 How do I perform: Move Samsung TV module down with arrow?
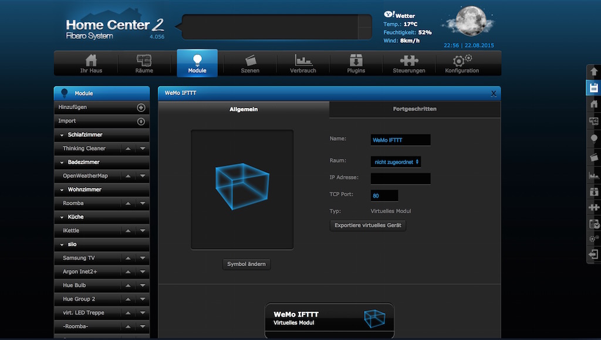coord(143,258)
